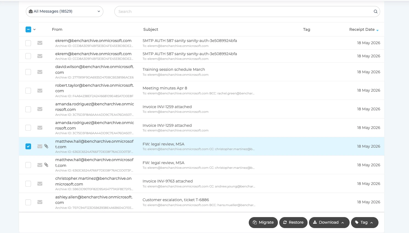The image size is (409, 233).
Task: Tick the checkbox for Customer escalation T-6886
Action: coord(28,202)
